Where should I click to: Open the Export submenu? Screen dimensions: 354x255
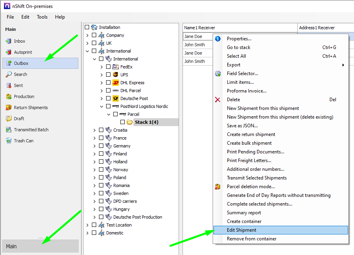click(281, 65)
